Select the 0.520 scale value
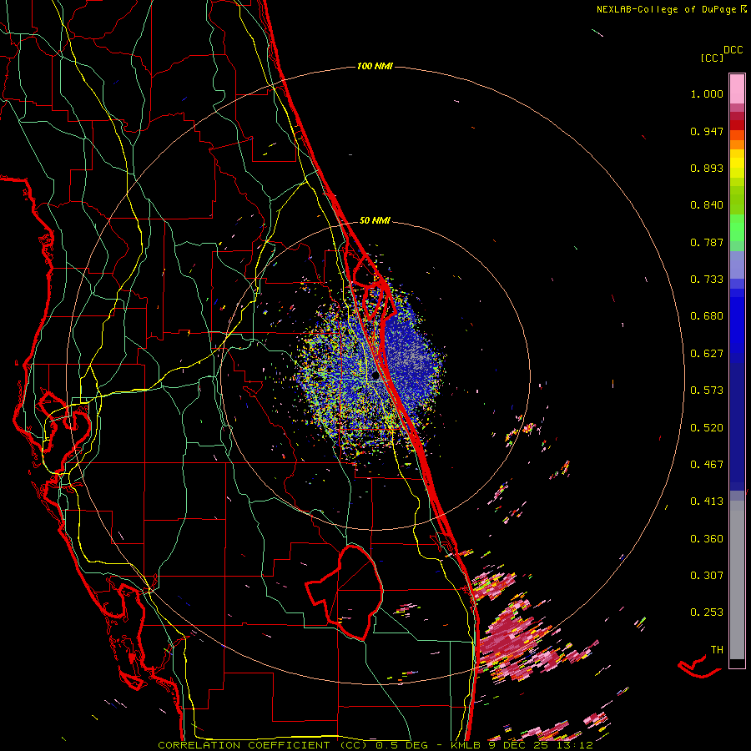 [707, 428]
